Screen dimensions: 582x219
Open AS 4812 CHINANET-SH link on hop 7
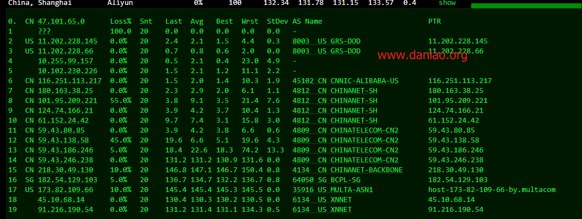click(x=335, y=91)
